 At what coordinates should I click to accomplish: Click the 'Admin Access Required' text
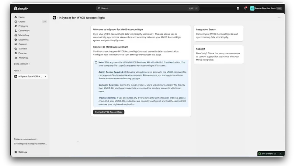[111, 72]
